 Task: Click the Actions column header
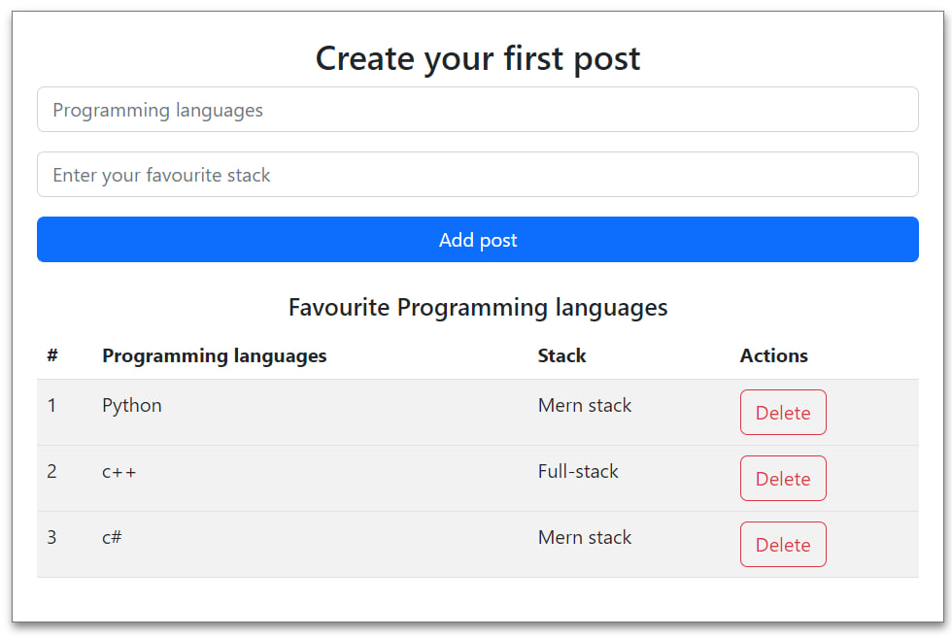(x=773, y=355)
